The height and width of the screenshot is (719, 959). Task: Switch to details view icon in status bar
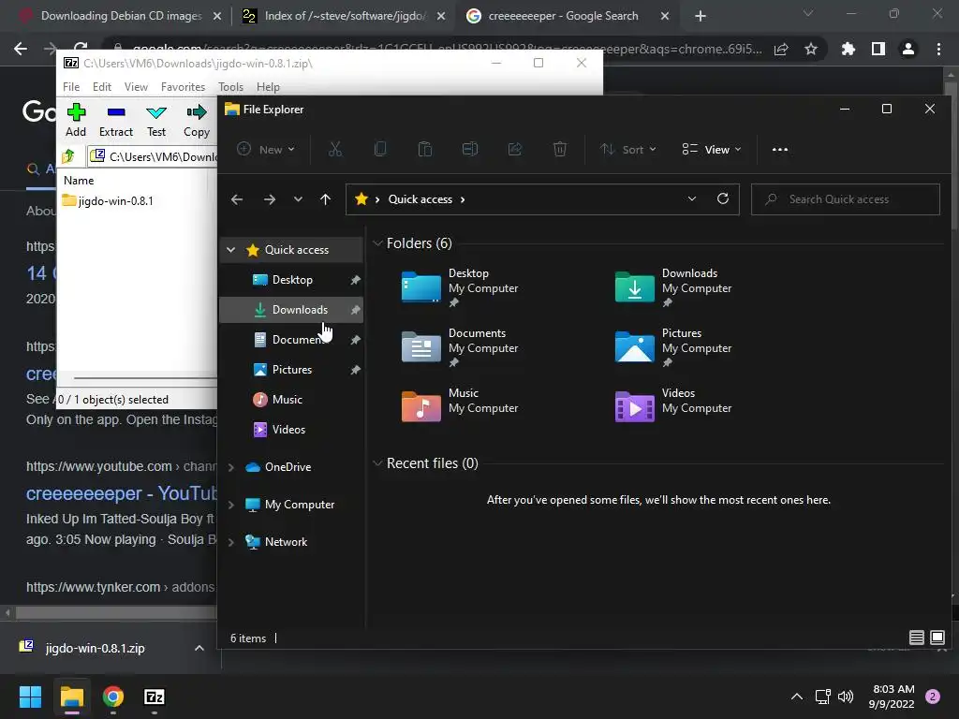point(916,638)
